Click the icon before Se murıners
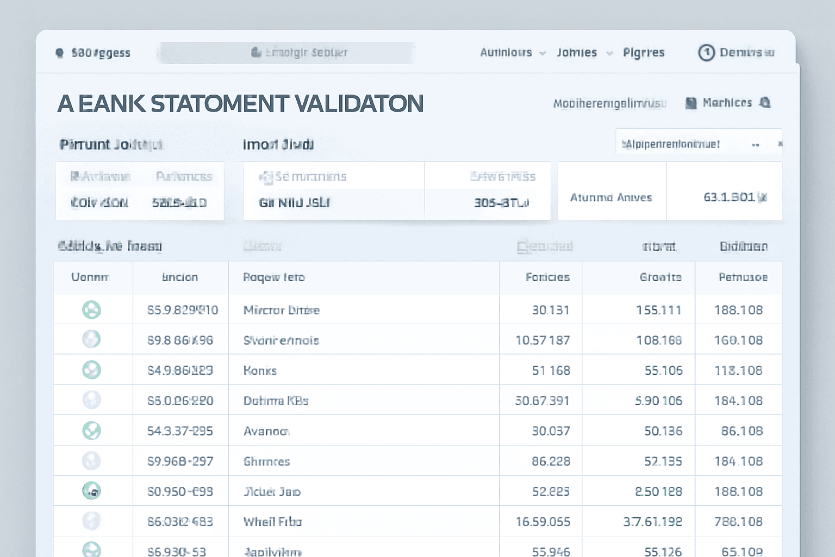This screenshot has height=557, width=835. (266, 177)
